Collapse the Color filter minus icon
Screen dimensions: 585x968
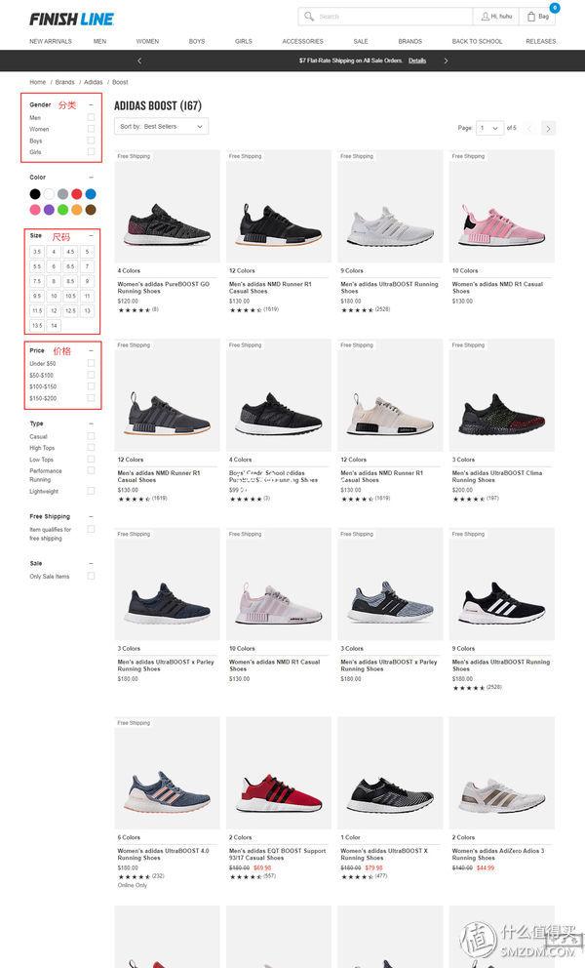92,178
